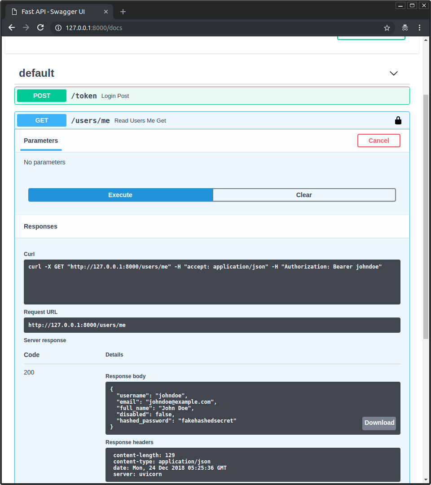The width and height of the screenshot is (431, 485).
Task: Click the cast devices icon beside the star
Action: click(x=405, y=27)
